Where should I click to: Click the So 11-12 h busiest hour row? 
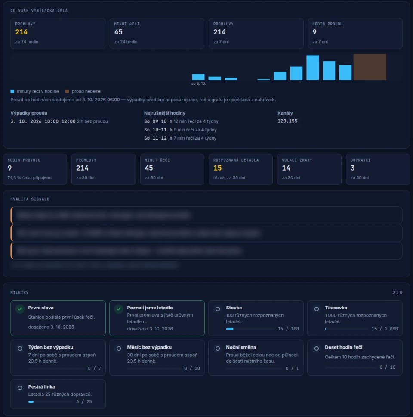coord(180,138)
